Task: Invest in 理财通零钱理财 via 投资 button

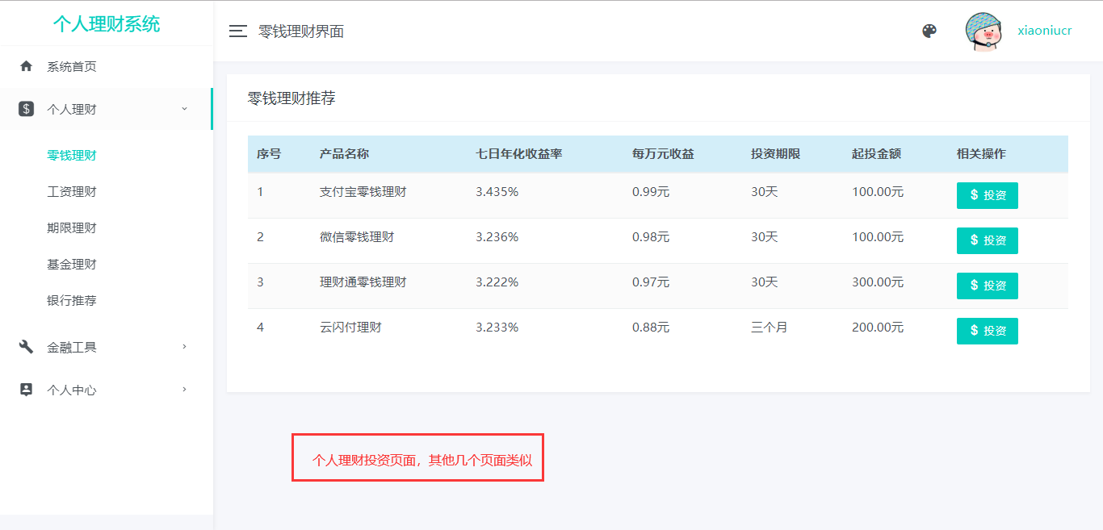Action: click(x=987, y=286)
